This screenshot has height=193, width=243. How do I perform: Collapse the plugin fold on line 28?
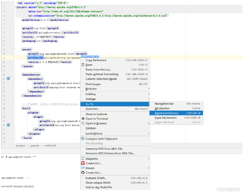coord(14,117)
